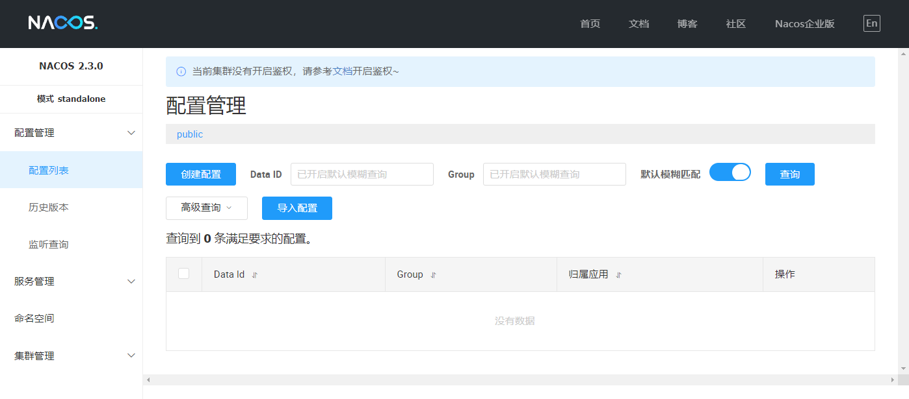Image resolution: width=909 pixels, height=399 pixels.
Task: Toggle the 默认模糊匹配 switch
Action: pos(730,172)
